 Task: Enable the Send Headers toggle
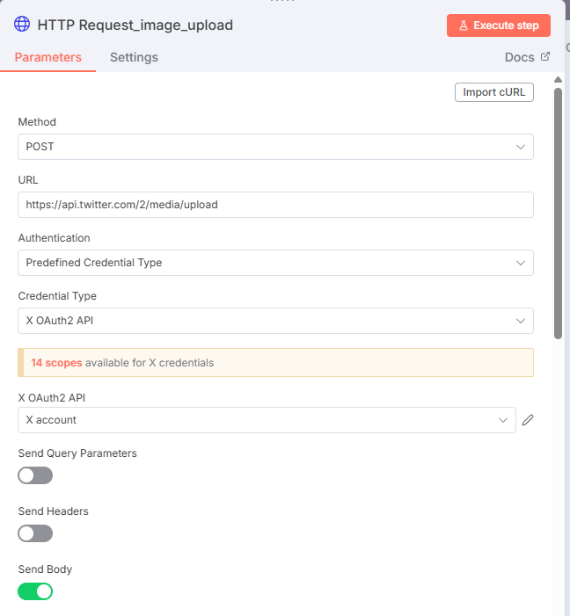click(x=35, y=533)
